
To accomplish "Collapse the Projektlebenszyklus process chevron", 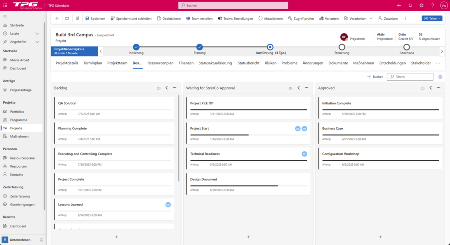I will [101, 51].
